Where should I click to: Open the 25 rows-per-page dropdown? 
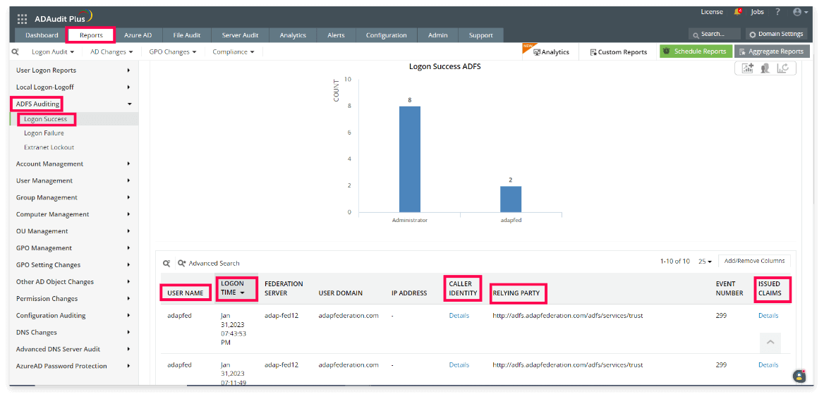click(705, 262)
